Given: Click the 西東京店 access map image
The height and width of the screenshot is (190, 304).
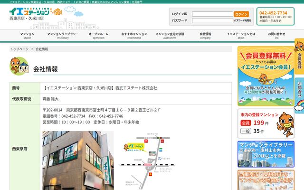Looking at the screenshot, I should click(147, 161).
